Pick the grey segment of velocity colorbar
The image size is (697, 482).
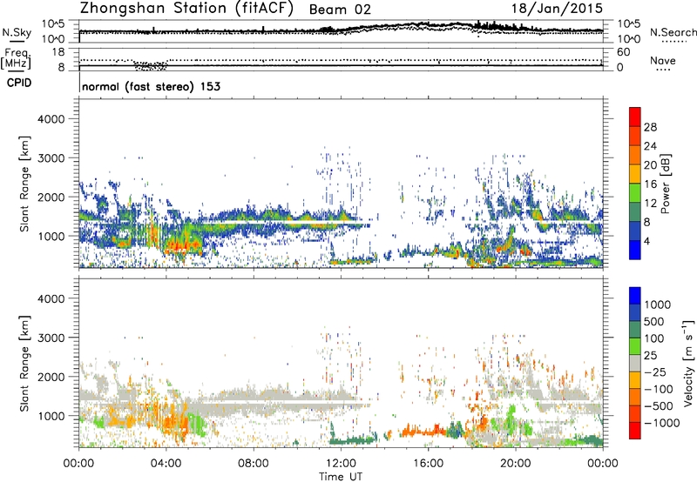[x=635, y=364]
